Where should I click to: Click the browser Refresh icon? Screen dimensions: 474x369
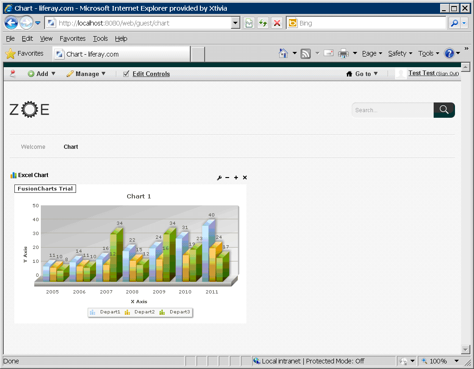pyautogui.click(x=263, y=23)
